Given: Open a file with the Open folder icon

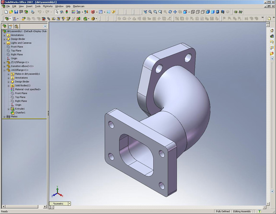Looking at the screenshot, I should [x=11, y=12].
